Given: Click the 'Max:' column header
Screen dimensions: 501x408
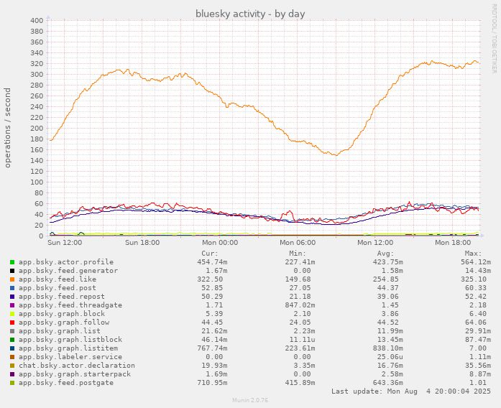Looking at the screenshot, I should pos(473,254).
